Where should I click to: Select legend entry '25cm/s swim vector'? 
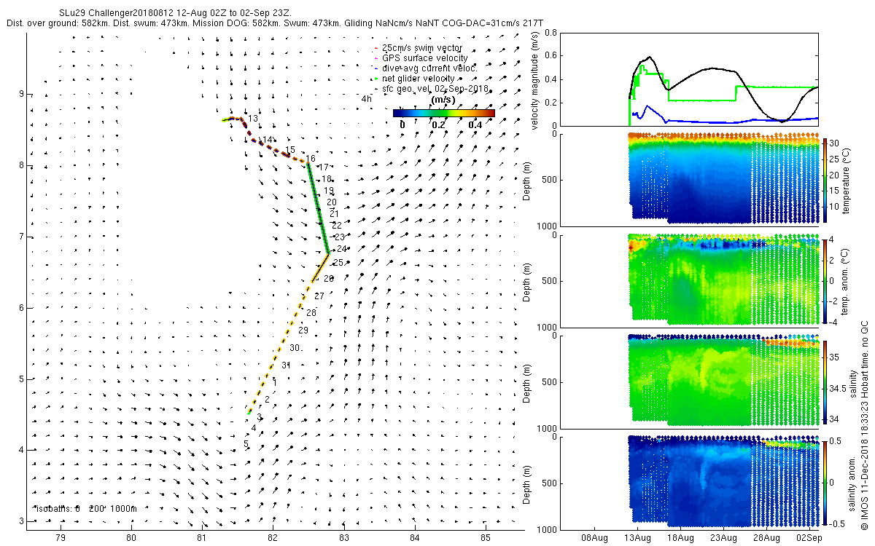point(422,48)
